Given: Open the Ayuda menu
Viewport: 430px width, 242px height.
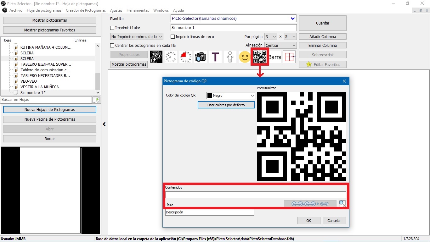Looking at the screenshot, I should [x=178, y=10].
